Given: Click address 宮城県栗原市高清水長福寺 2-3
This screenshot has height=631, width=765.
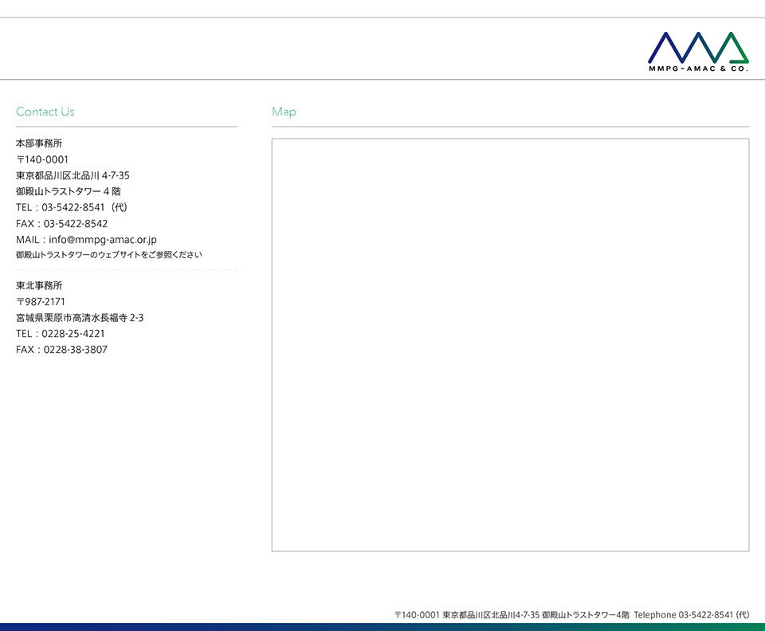Looking at the screenshot, I should point(80,317).
